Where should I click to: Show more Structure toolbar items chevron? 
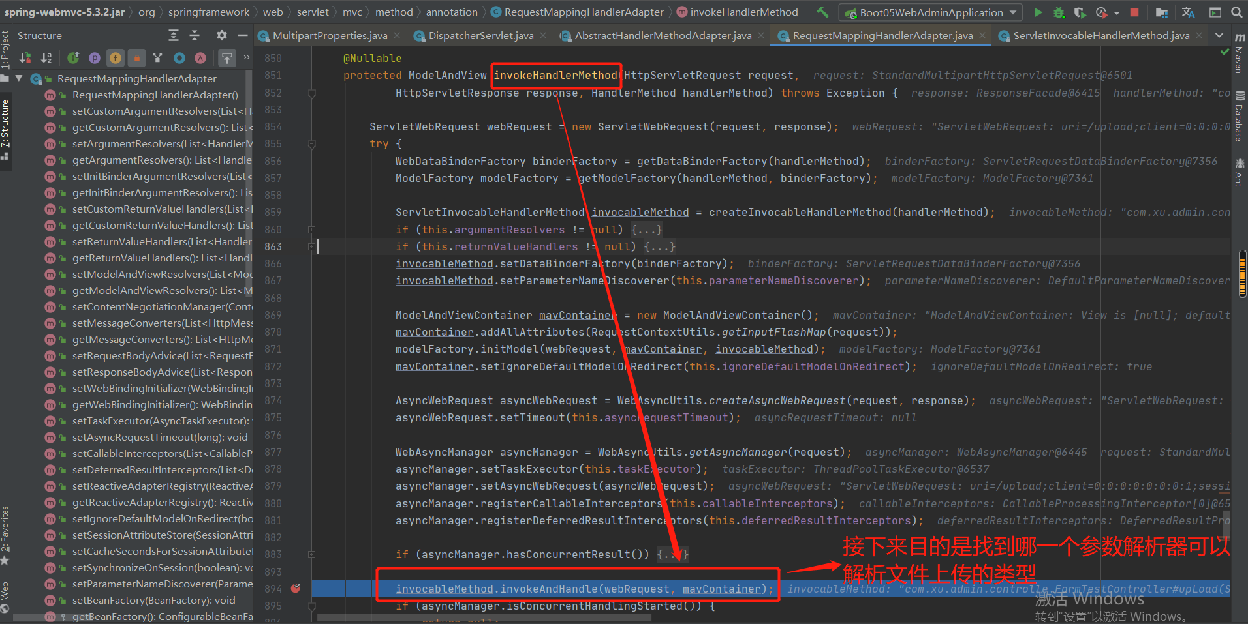click(x=247, y=58)
